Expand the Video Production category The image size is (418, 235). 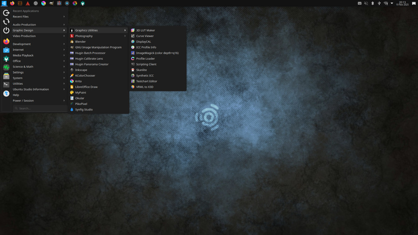coord(39,36)
